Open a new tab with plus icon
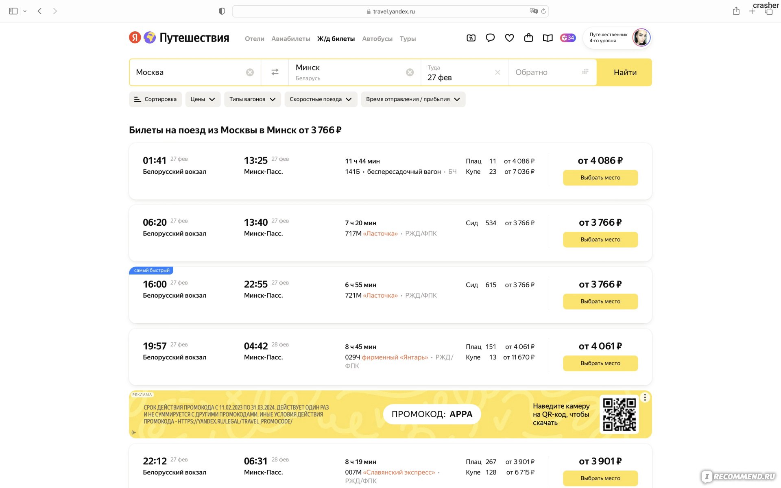This screenshot has height=488, width=781. coord(752,11)
